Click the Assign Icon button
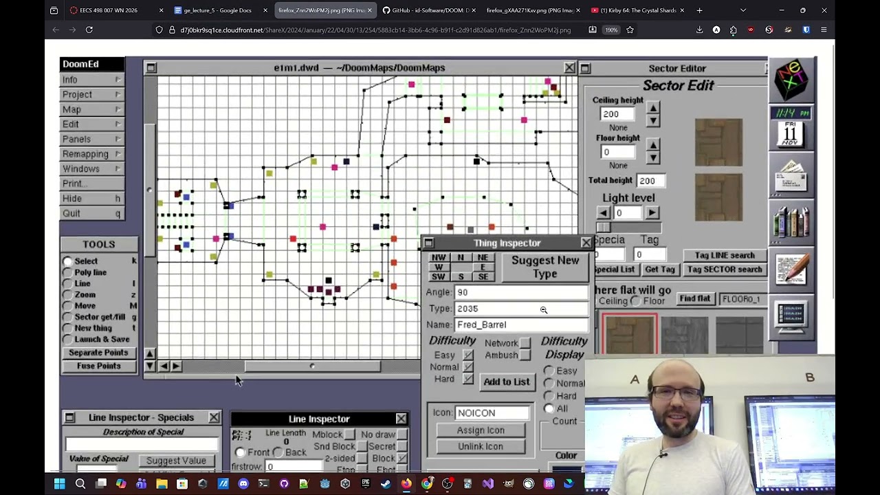Image resolution: width=880 pixels, height=495 pixels. pyautogui.click(x=481, y=430)
